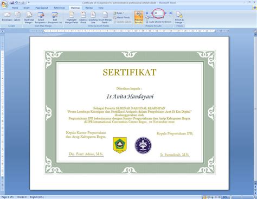Open the Envelopes tool
This screenshot has width=257, height=199.
coord(7,17)
